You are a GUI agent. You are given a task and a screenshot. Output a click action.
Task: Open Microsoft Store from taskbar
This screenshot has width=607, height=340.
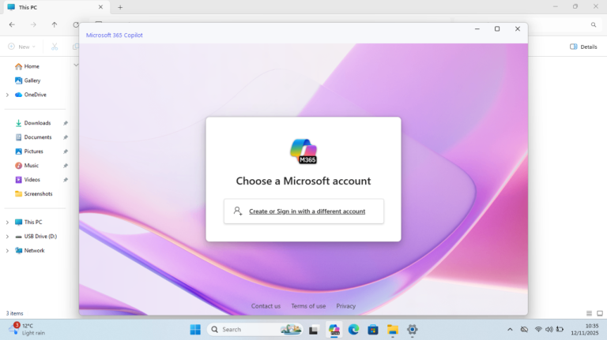[373, 330]
